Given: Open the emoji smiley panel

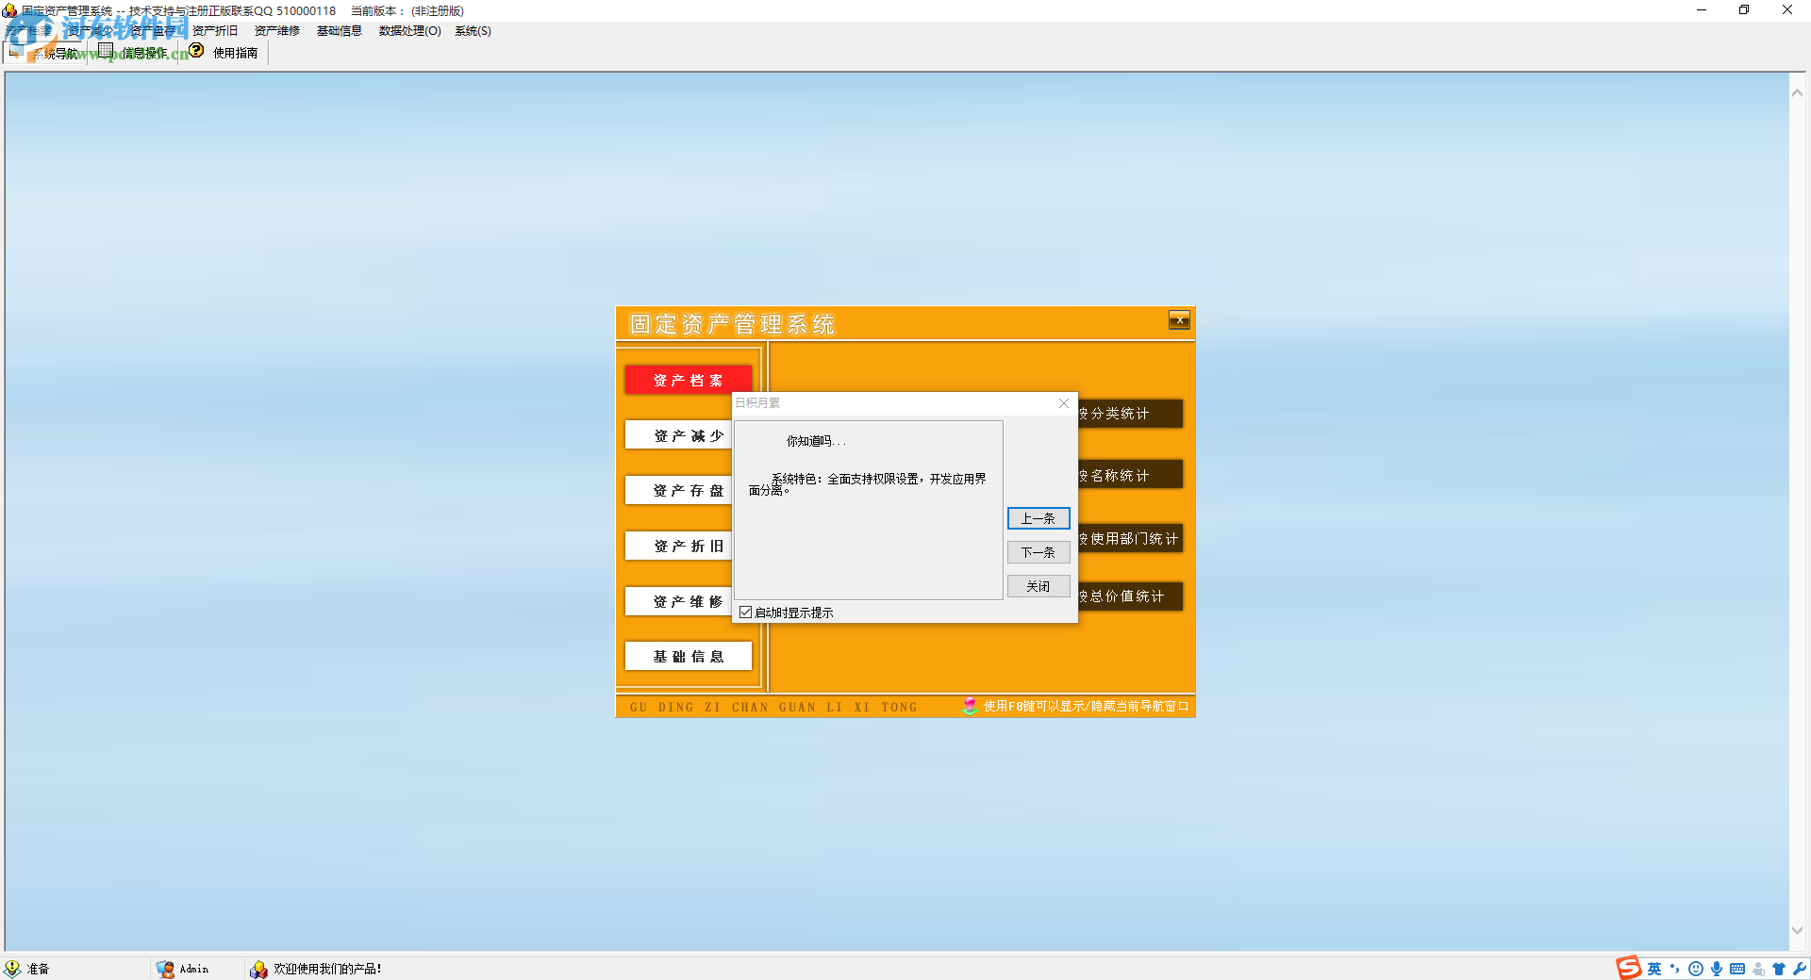Looking at the screenshot, I should [x=1696, y=969].
